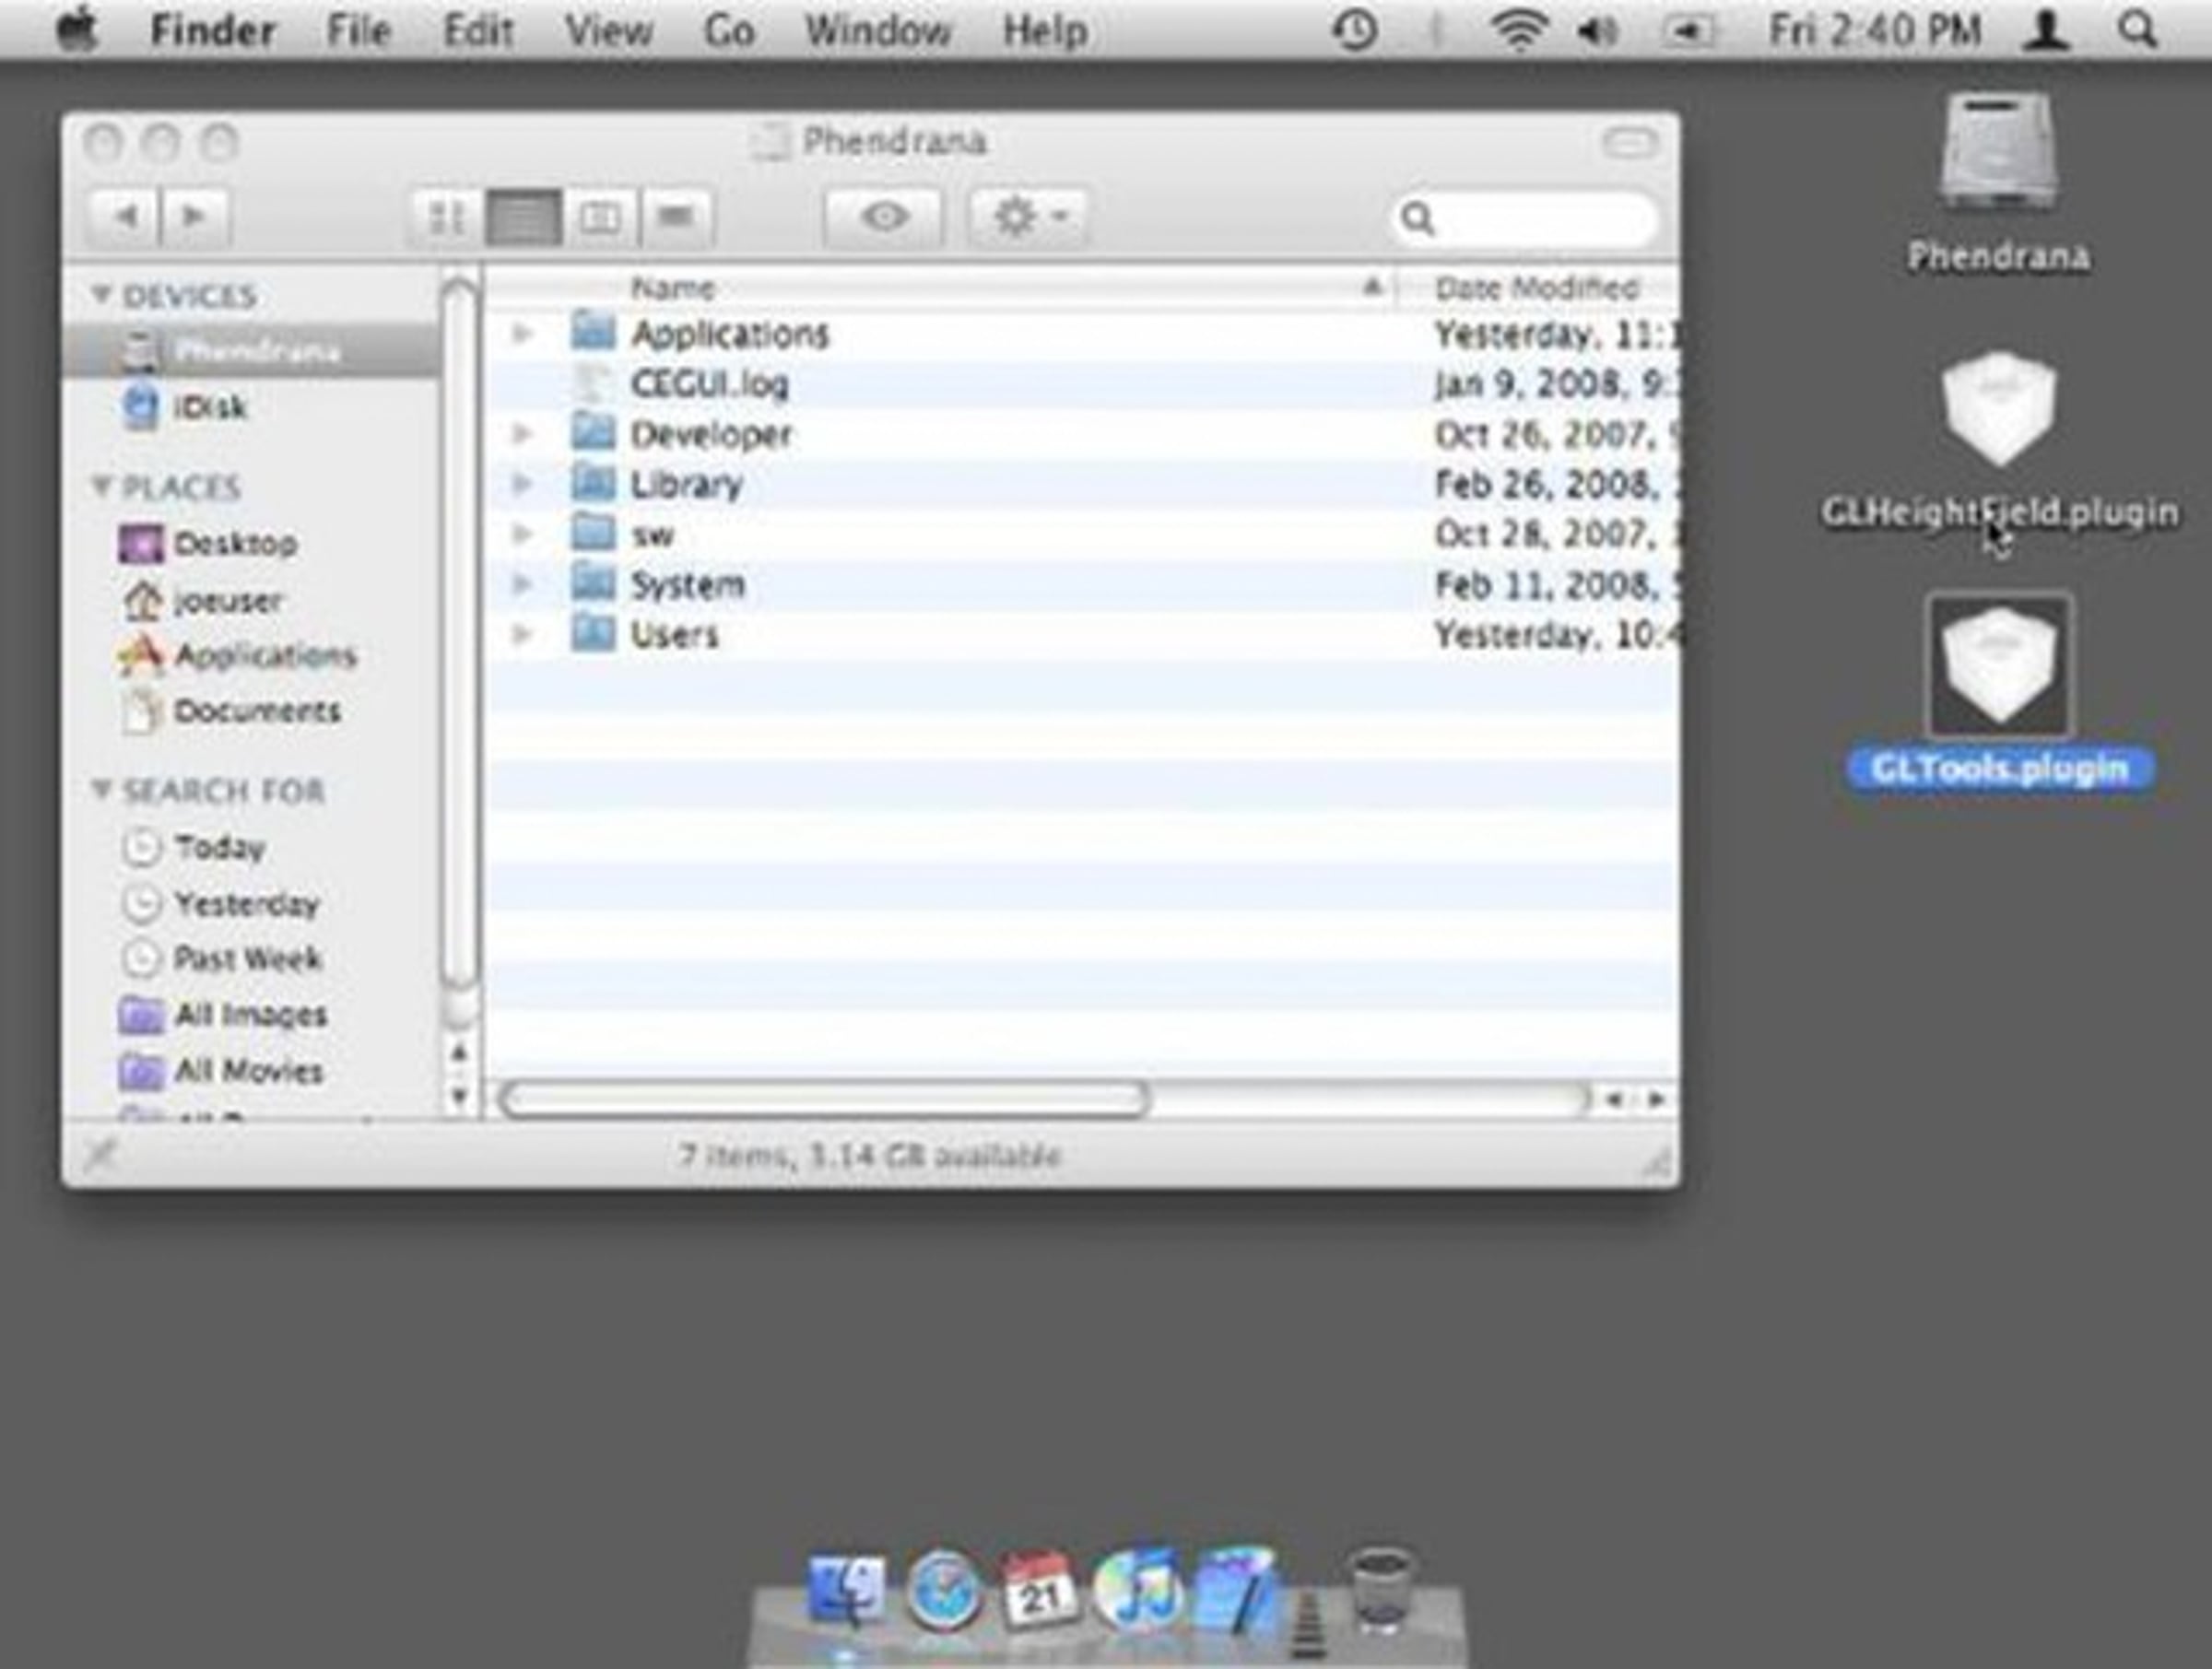
Task: Open Spotlight search magnifier
Action: (2136, 31)
